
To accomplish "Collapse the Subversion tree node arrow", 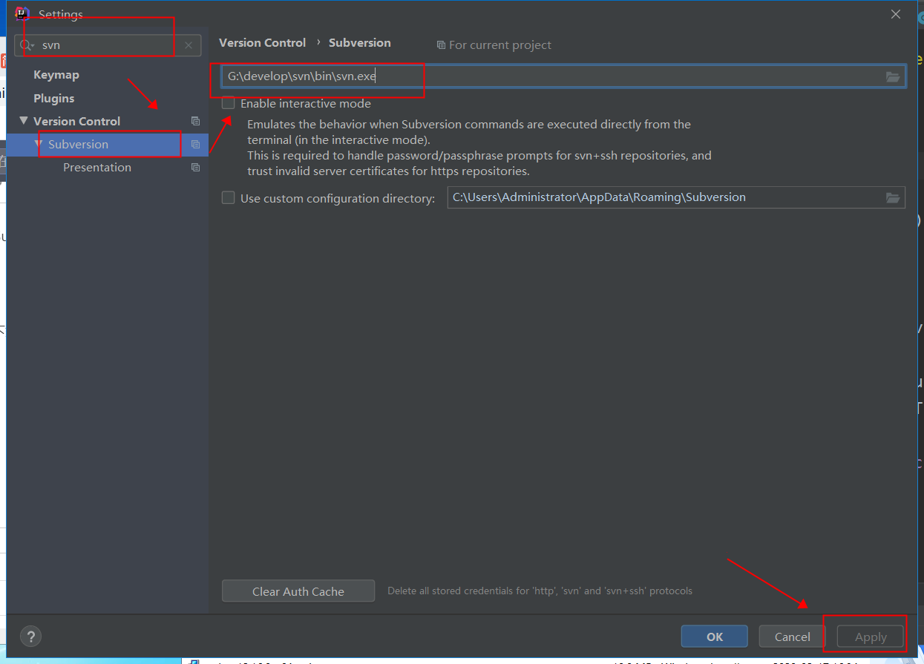I will pos(39,144).
